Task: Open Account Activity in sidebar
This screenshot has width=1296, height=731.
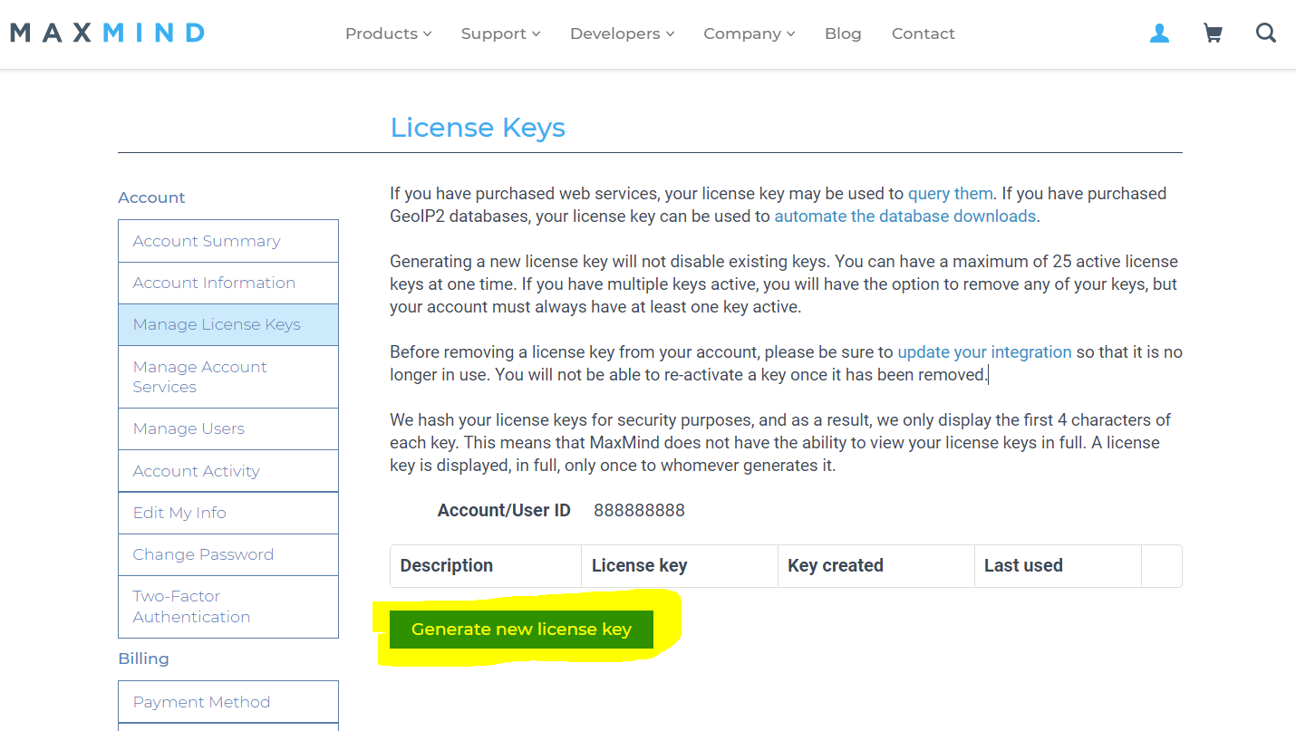Action: click(x=228, y=471)
